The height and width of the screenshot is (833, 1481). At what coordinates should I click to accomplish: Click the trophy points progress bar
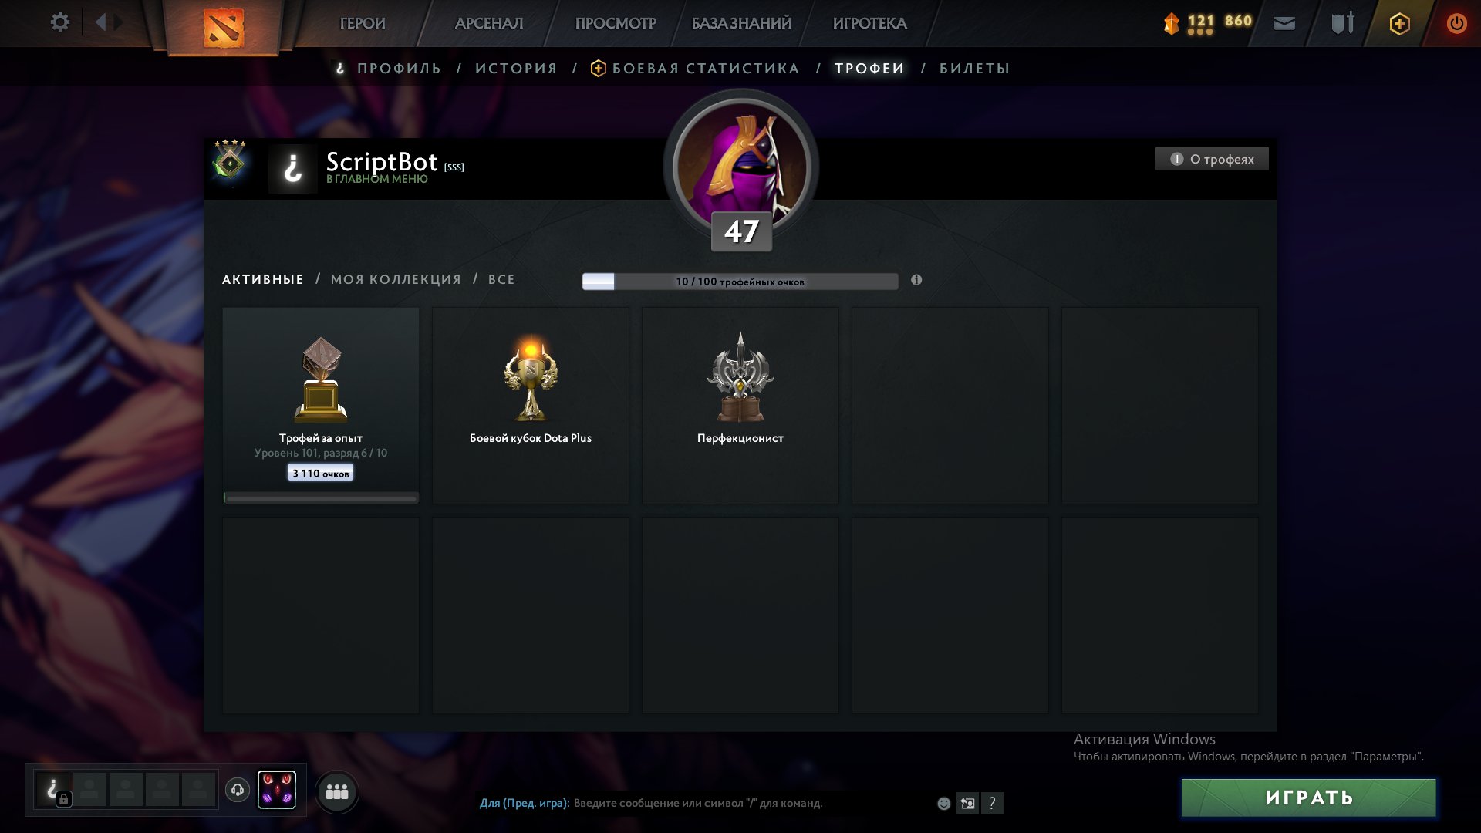(740, 282)
